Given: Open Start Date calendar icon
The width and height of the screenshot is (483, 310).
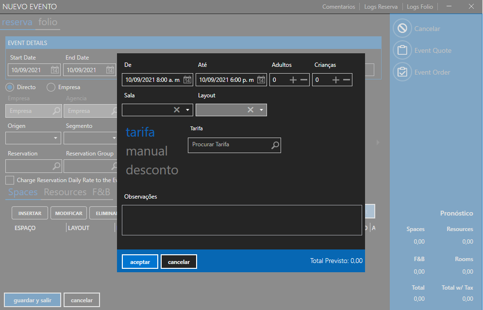Looking at the screenshot, I should coord(55,70).
